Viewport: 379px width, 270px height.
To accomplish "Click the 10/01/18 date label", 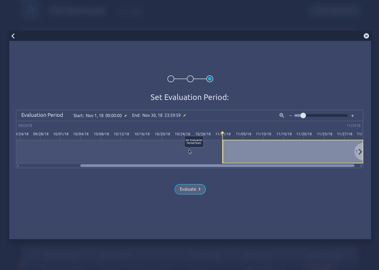I will (61, 134).
